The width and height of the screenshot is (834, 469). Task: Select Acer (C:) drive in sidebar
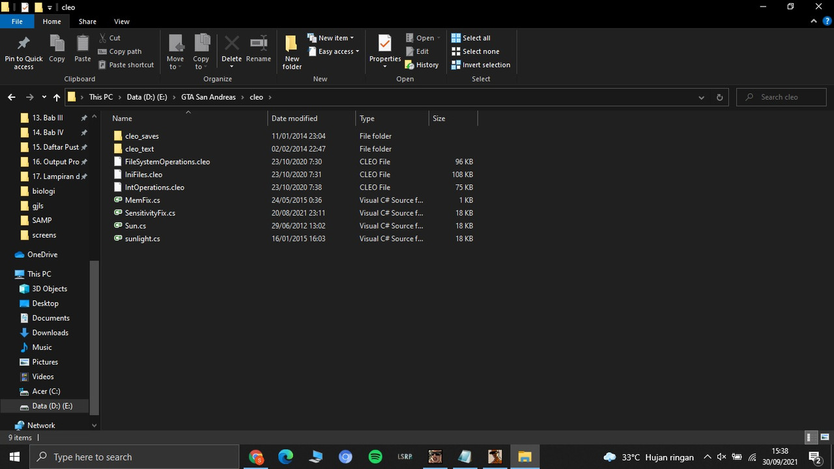(x=46, y=391)
